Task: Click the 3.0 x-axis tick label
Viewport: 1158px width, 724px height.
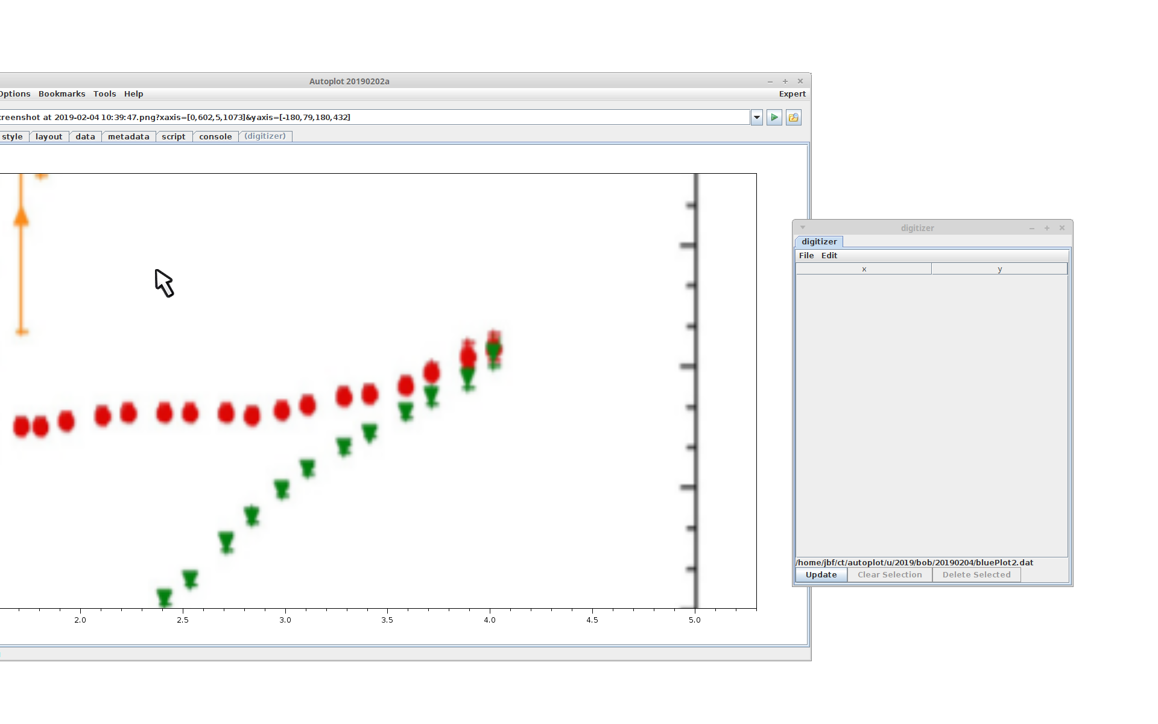Action: [285, 620]
